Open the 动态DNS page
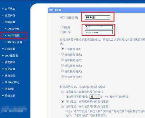 tap(9, 89)
